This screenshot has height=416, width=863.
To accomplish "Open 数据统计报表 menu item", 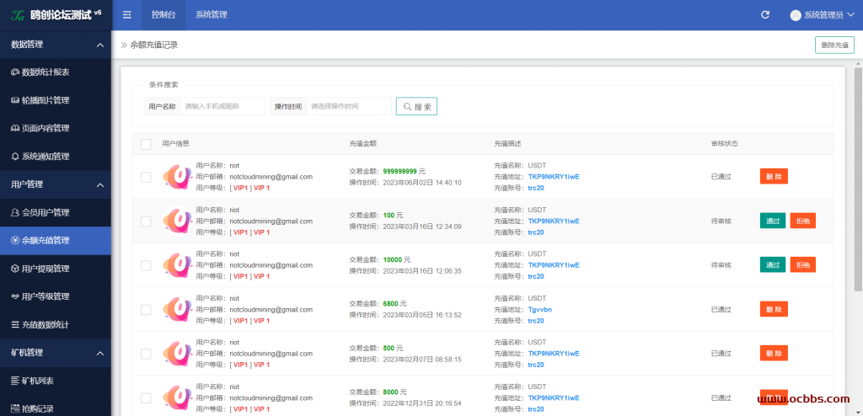I will click(x=56, y=72).
